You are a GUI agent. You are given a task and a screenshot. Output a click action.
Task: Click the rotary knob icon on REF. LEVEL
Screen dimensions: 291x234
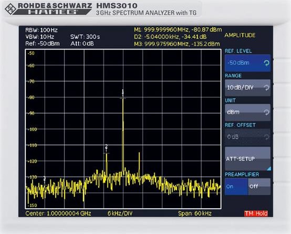coord(266,63)
